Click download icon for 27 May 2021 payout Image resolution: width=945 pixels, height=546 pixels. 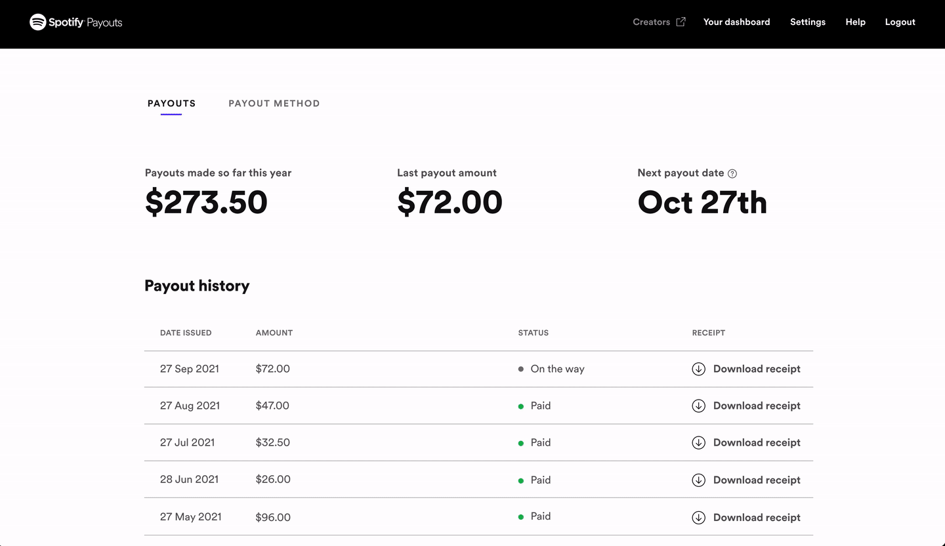click(x=698, y=517)
